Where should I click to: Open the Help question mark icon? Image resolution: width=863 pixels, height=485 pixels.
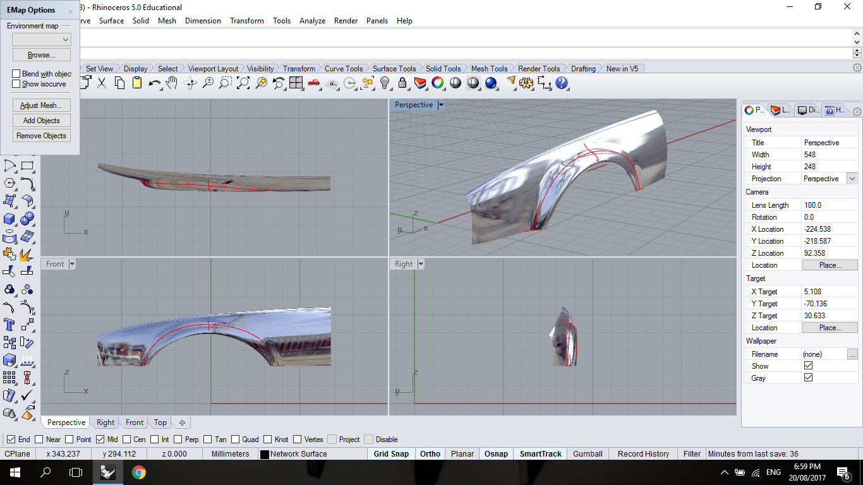pyautogui.click(x=562, y=83)
